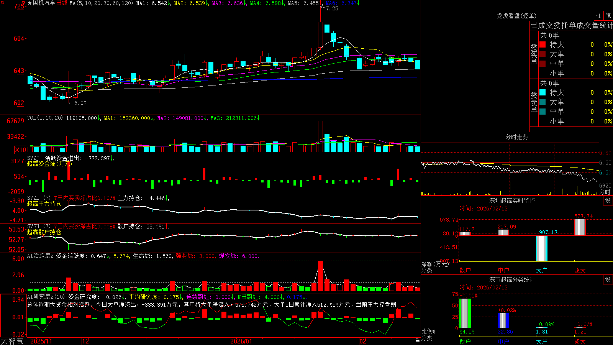
Task: Click the dark red 中单 swatch under 委买单
Action: (x=543, y=63)
